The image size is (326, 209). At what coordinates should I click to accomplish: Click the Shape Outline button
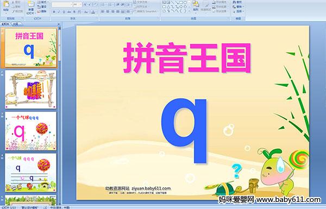click(x=220, y=7)
